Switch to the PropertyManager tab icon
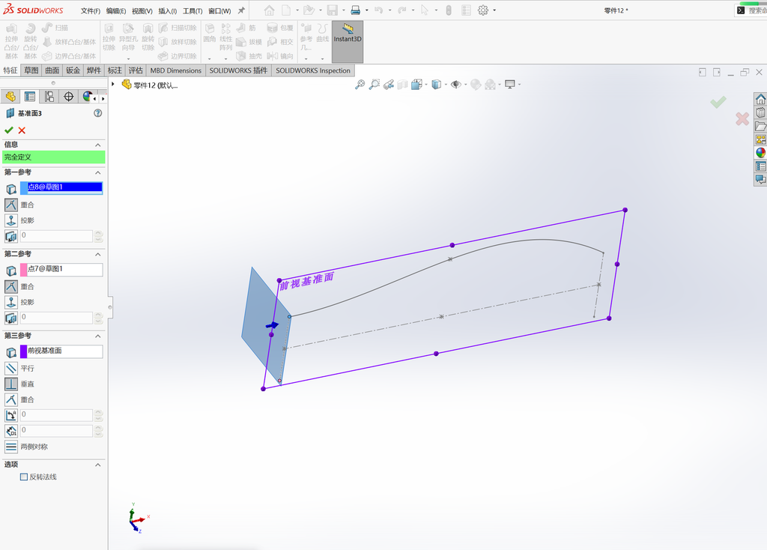This screenshot has height=550, width=767. [x=30, y=97]
